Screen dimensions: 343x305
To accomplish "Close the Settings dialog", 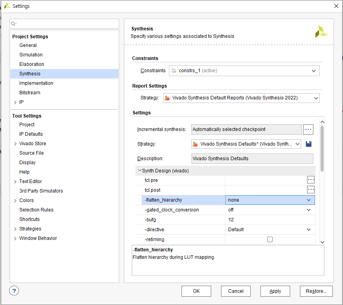I will 336,6.
